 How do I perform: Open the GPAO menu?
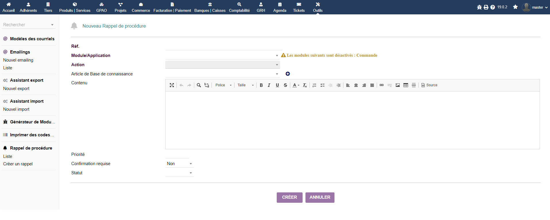click(101, 7)
